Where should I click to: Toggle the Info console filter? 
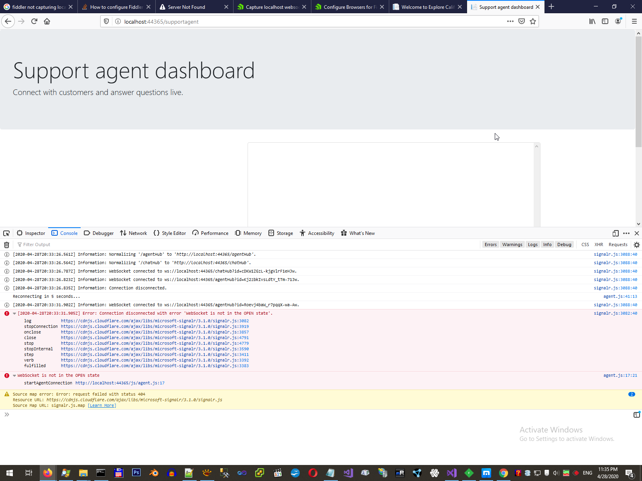point(547,245)
